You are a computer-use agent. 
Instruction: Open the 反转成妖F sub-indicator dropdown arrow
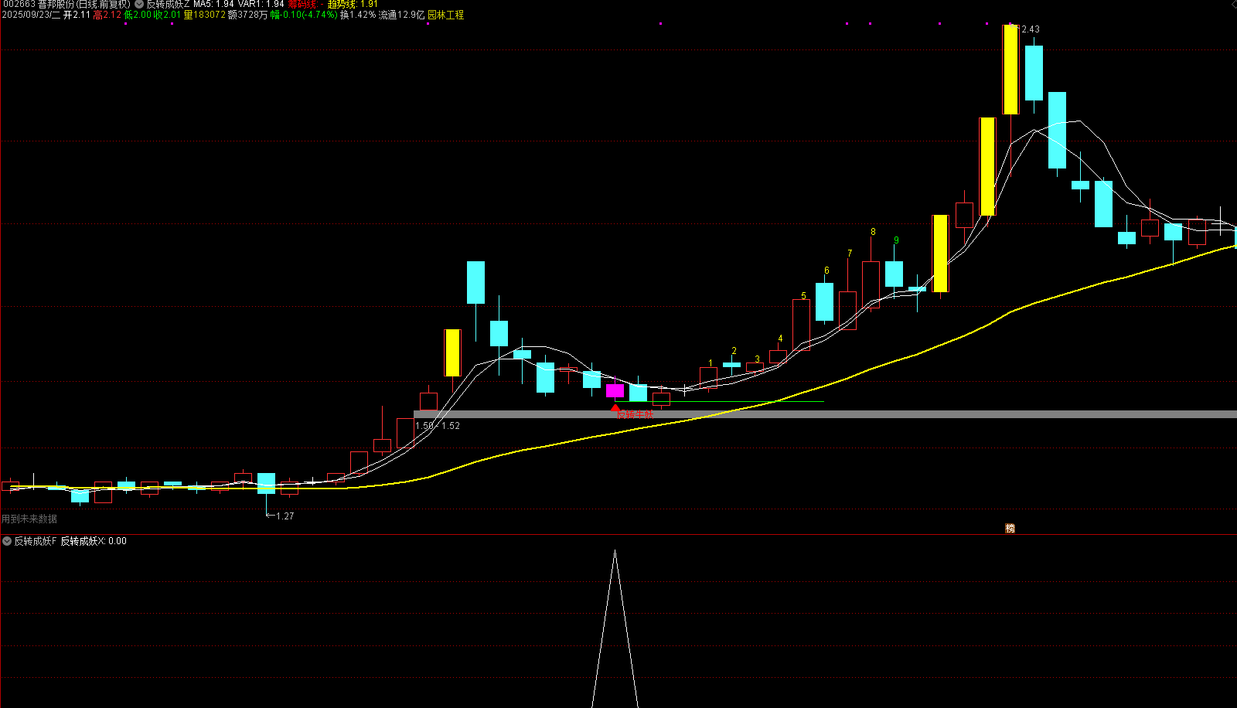point(7,541)
